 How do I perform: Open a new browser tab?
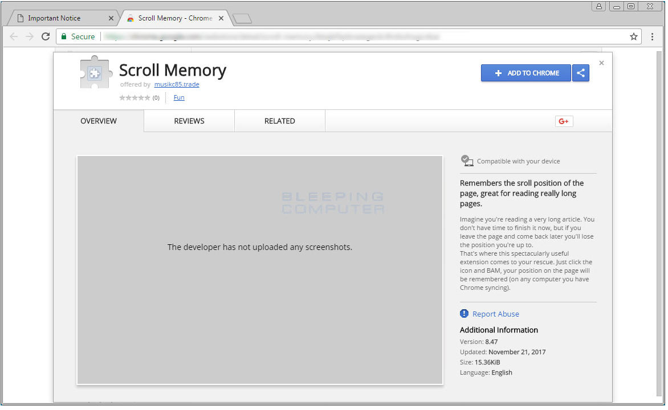click(x=242, y=19)
